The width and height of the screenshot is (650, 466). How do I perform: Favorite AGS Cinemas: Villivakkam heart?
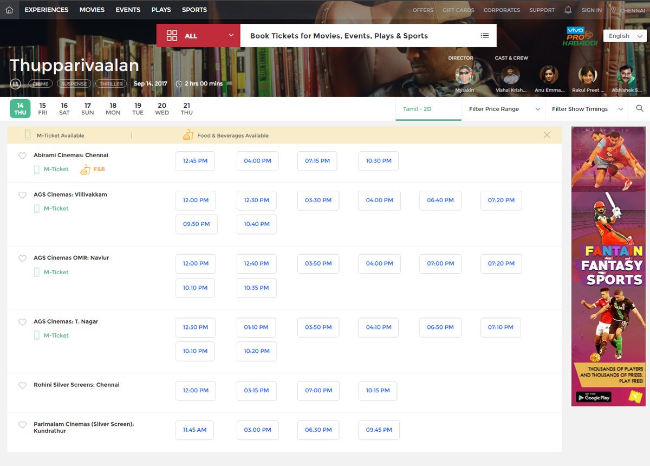pyautogui.click(x=22, y=195)
